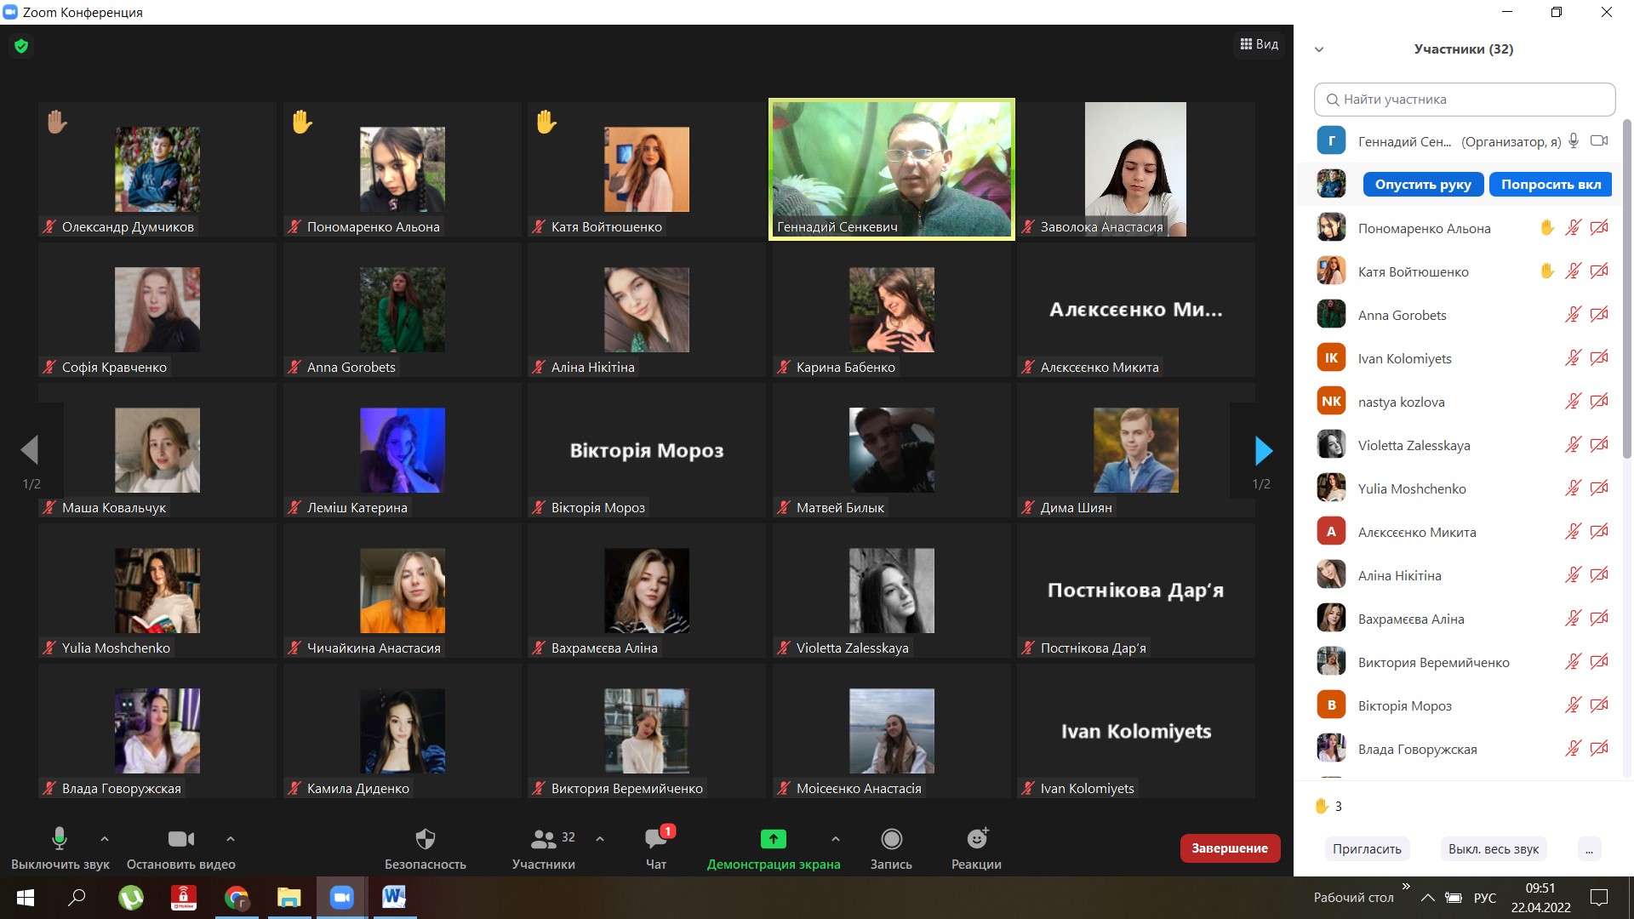Open File Explorer from taskbar

[x=289, y=898]
